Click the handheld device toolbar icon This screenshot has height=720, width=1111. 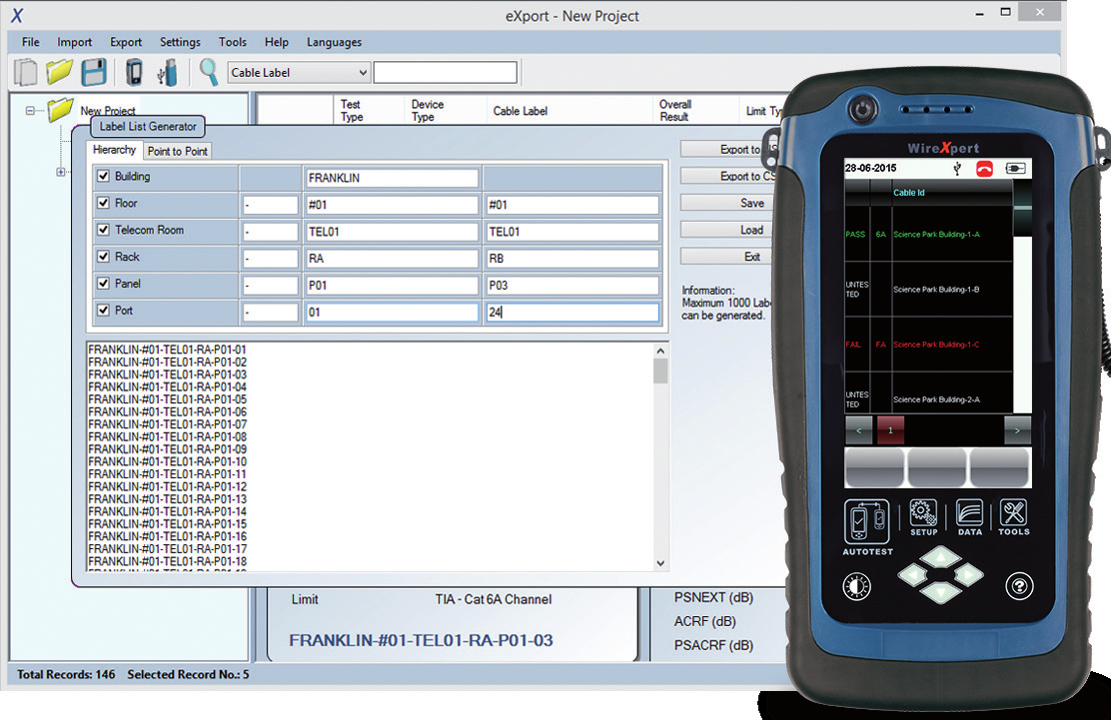(x=134, y=72)
